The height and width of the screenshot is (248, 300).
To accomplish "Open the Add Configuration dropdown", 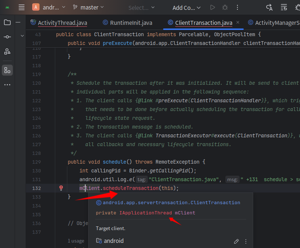I will pos(186,7).
